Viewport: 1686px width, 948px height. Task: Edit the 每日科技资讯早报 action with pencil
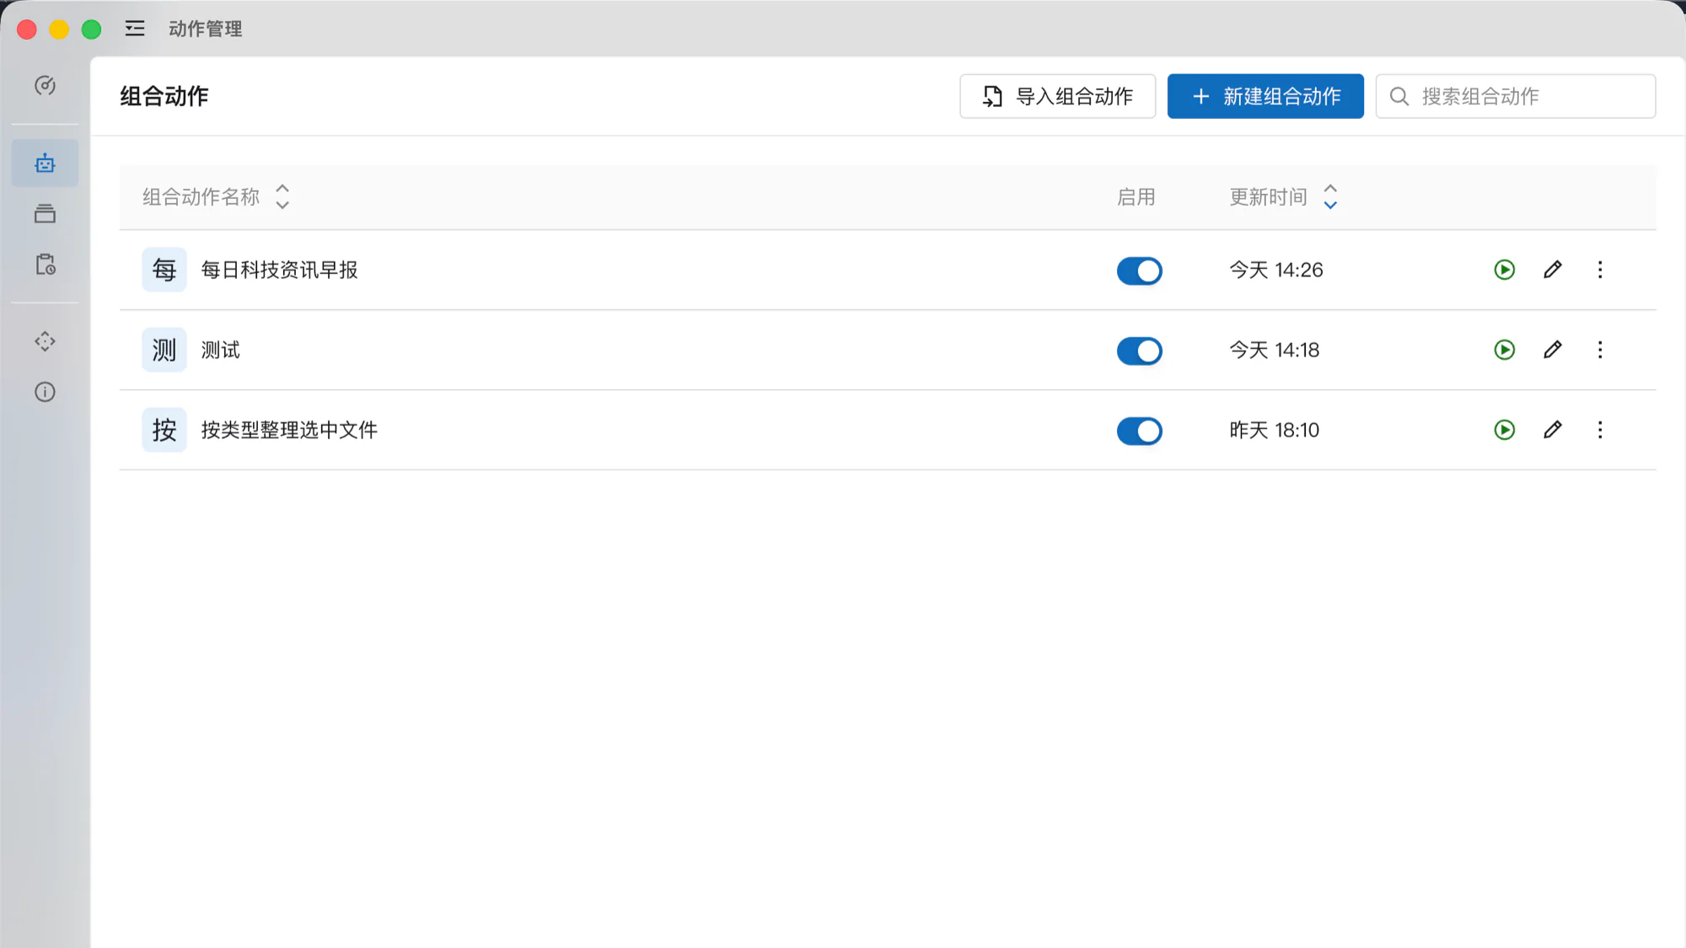1553,270
